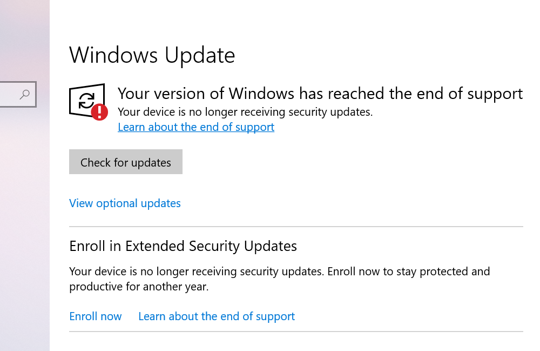Click the Enroll now link
Viewport: 540px width, 351px height.
pos(96,316)
